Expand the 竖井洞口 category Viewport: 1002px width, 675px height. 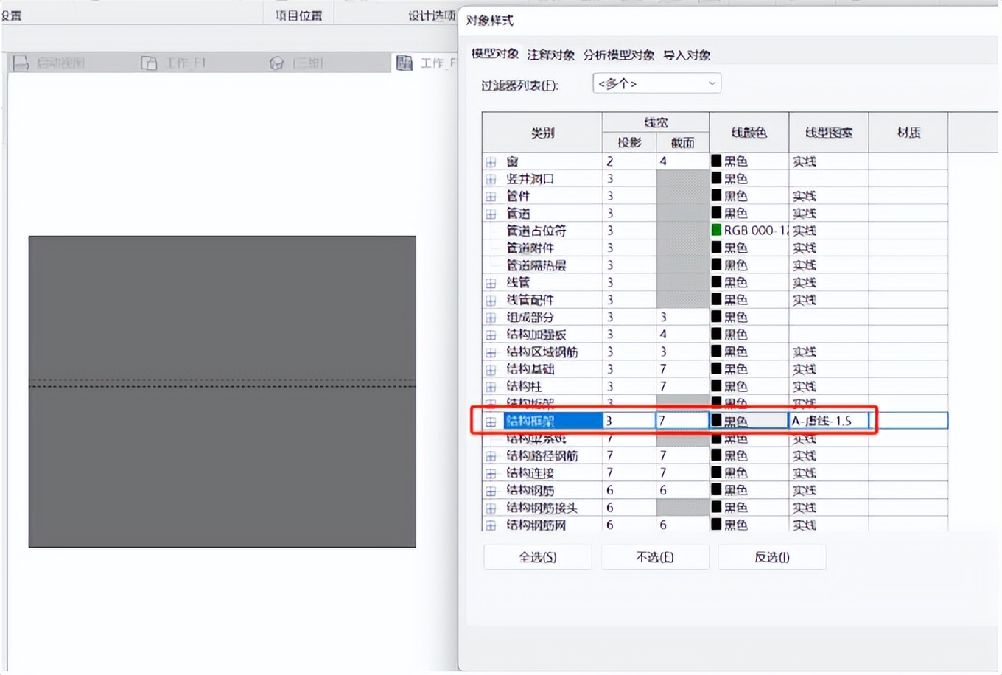pyautogui.click(x=491, y=179)
